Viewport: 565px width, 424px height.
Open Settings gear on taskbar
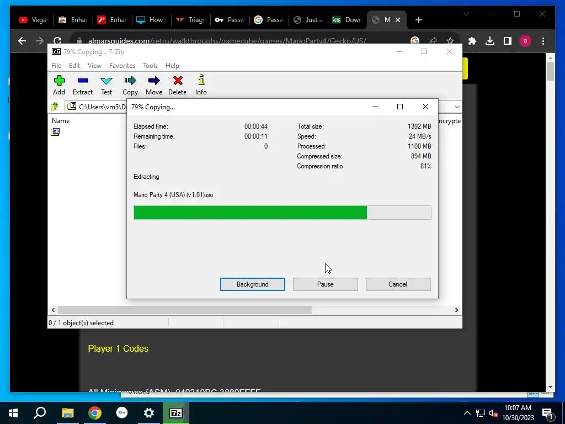tap(148, 413)
